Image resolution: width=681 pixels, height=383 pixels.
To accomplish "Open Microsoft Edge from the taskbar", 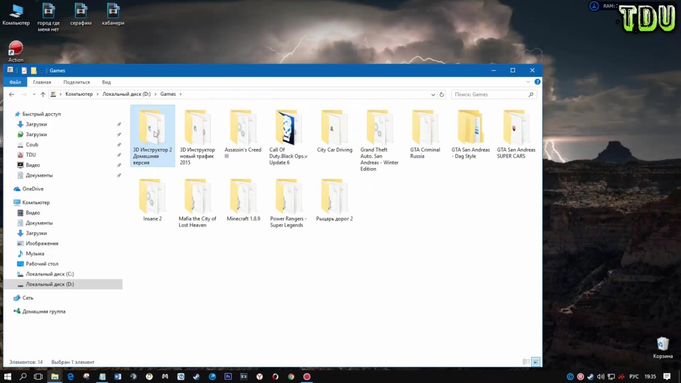I will (70, 377).
